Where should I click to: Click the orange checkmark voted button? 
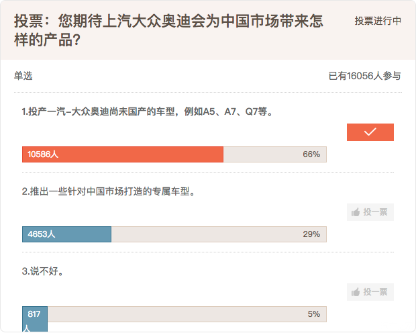click(x=370, y=132)
